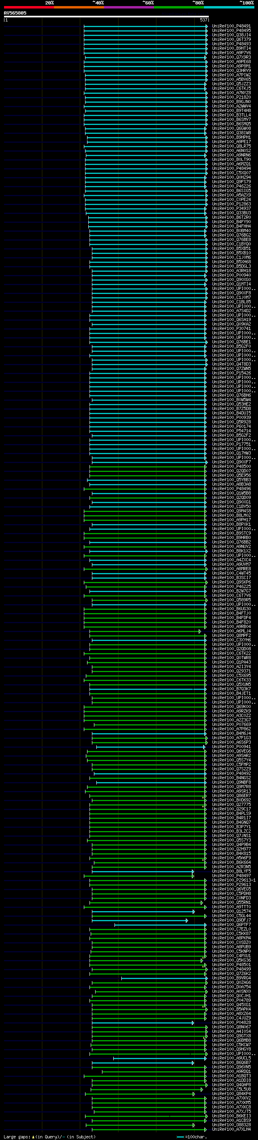The height and width of the screenshot is (1140, 258).
Task: Select the UniRef100_Q3HRV9 label
Action: [231, 70]
